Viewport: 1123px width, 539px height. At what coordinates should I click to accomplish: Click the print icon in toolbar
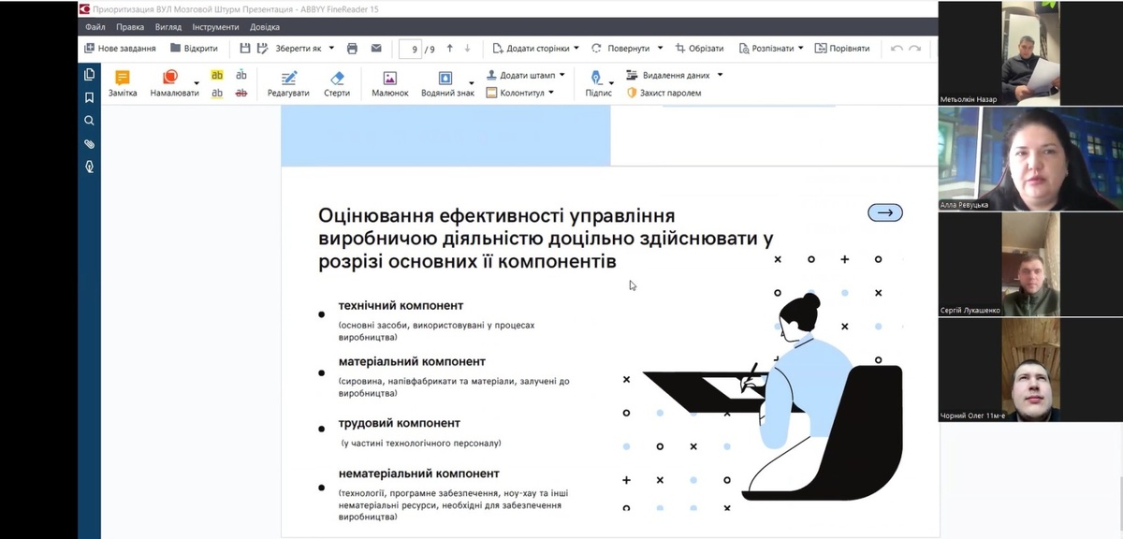pyautogui.click(x=352, y=49)
